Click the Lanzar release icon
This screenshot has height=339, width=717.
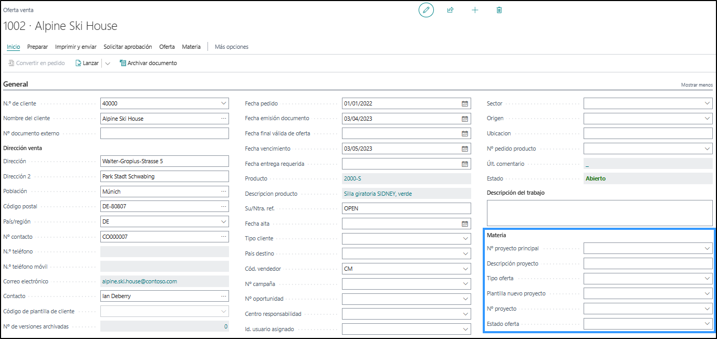78,63
